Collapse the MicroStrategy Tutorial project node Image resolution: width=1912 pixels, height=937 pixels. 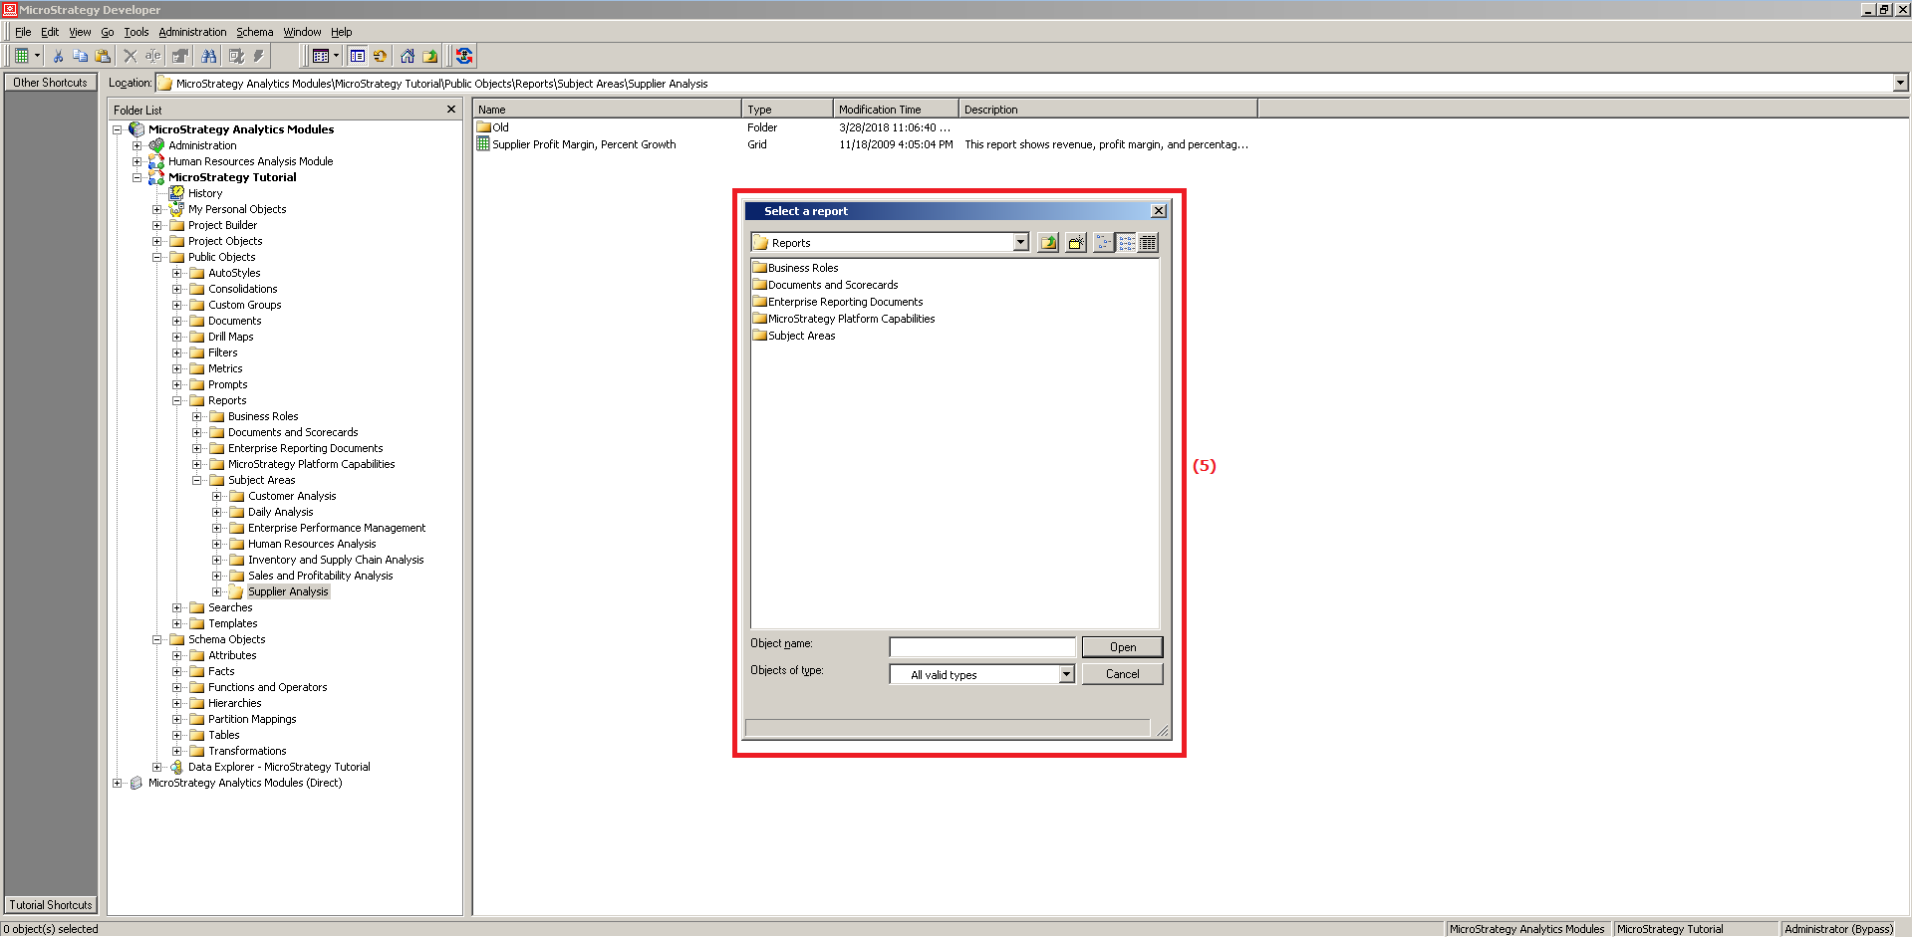pos(137,177)
